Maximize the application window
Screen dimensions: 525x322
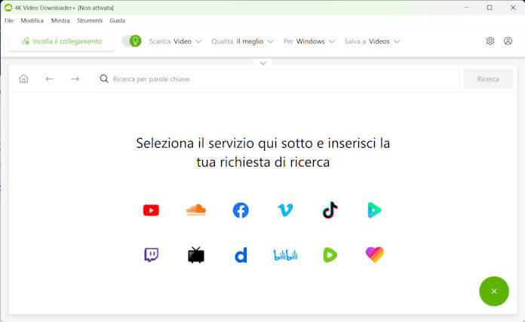[490, 8]
